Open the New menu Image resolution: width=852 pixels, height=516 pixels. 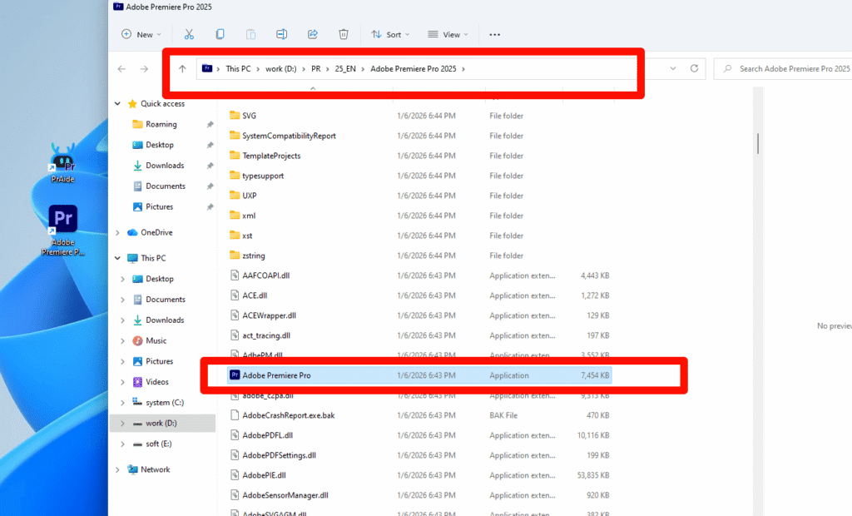pyautogui.click(x=141, y=34)
